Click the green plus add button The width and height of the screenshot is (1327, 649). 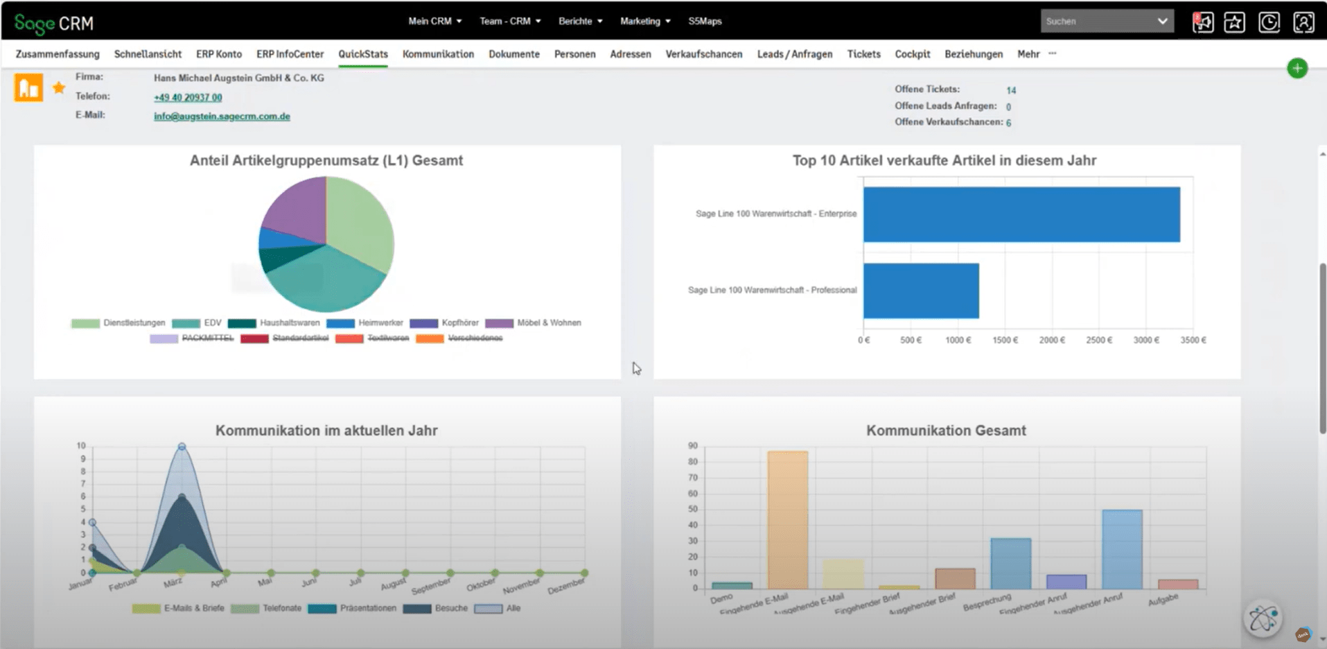(x=1297, y=68)
